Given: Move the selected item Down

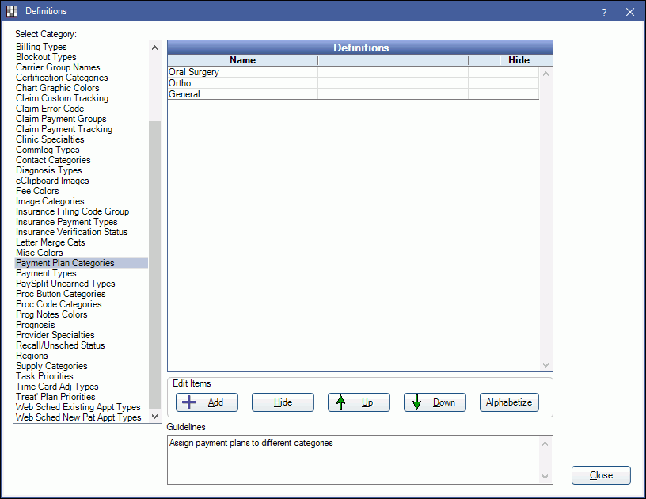Looking at the screenshot, I should tap(435, 402).
